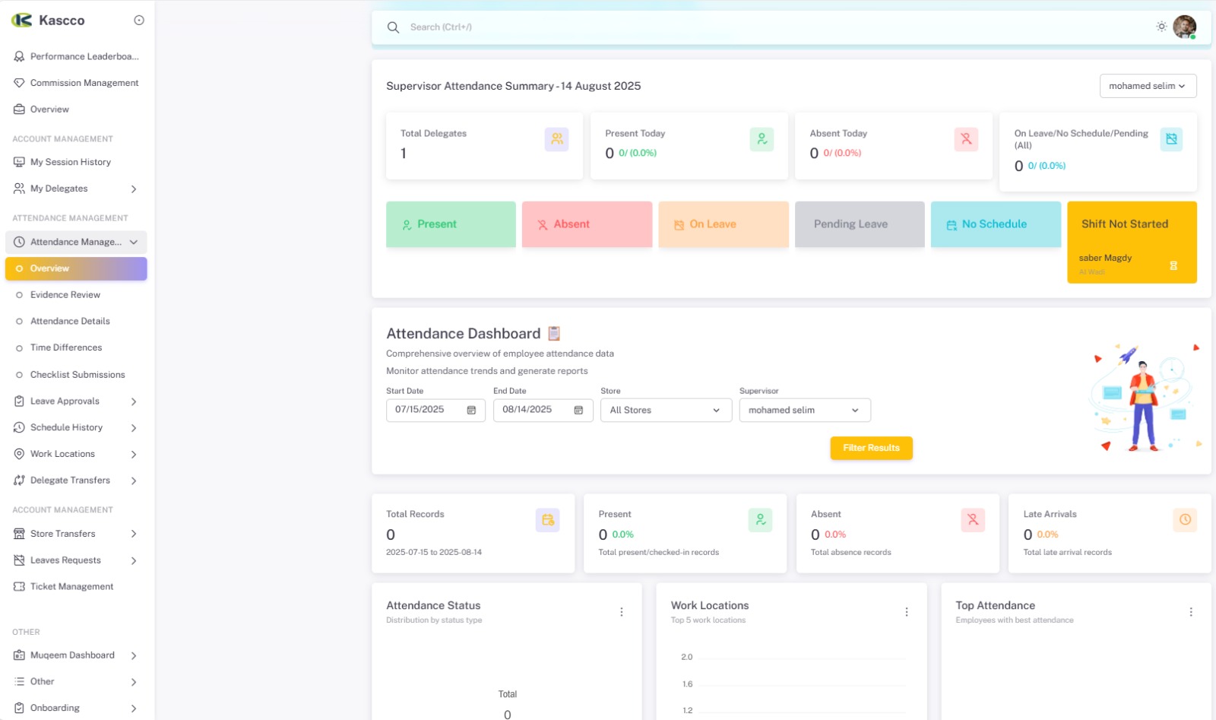
Task: Open Work Locations chart options menu
Action: (907, 612)
